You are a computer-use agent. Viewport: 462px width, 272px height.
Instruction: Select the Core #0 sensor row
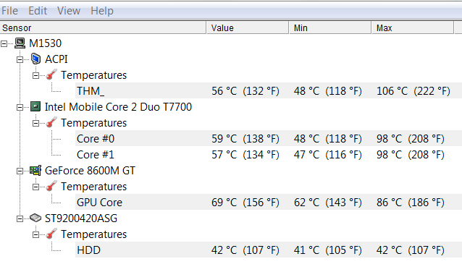pos(269,139)
